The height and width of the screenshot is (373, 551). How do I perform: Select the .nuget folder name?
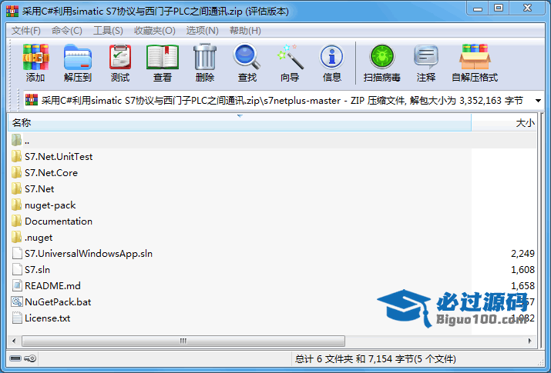tap(39, 238)
